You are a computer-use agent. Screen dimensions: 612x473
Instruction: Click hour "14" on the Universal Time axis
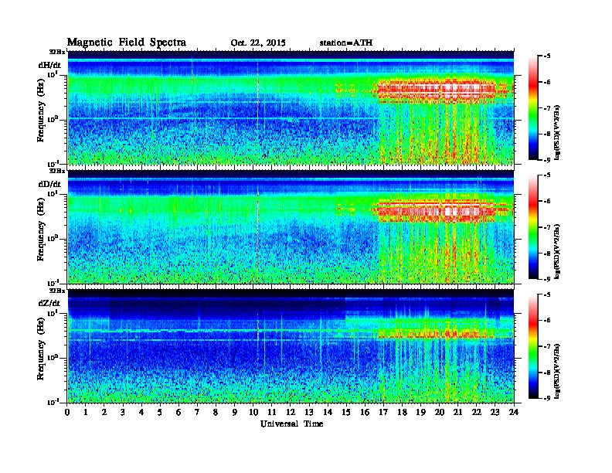click(328, 412)
